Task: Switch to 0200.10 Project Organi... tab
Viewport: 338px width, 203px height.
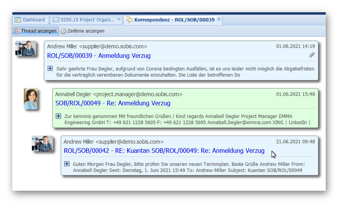Action: 86,20
